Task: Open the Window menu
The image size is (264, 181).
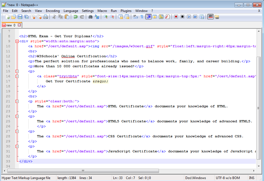Action: [x=141, y=11]
